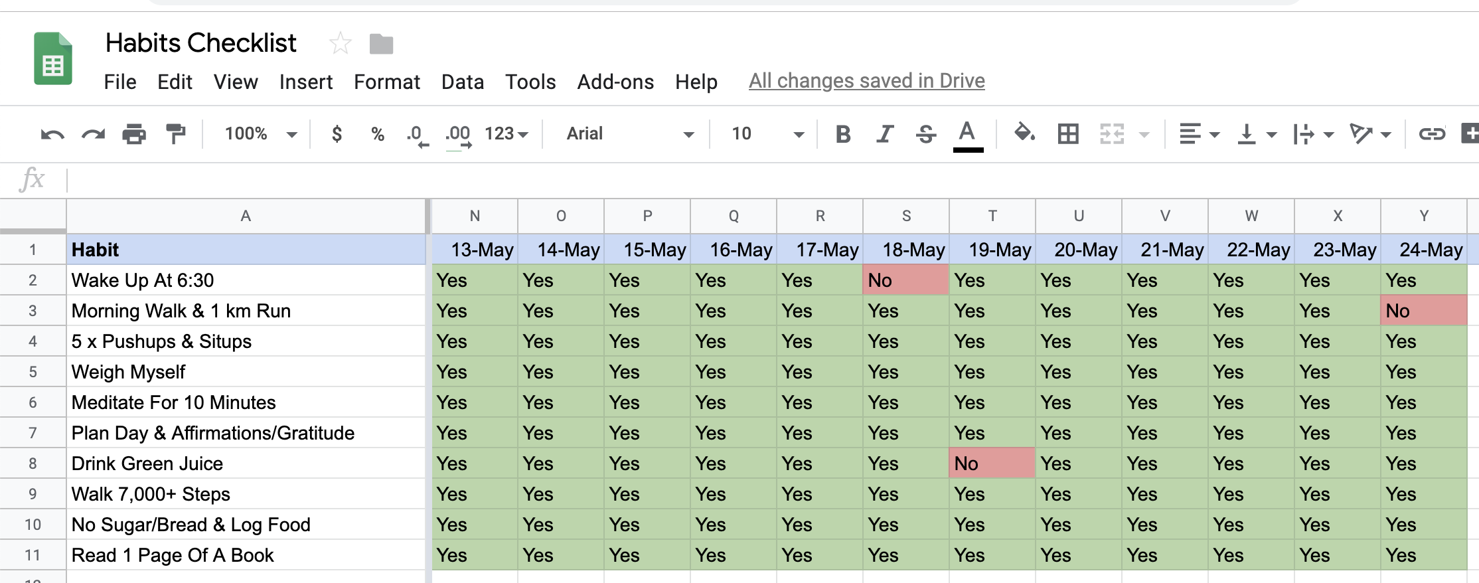This screenshot has width=1479, height=583.
Task: Click the Undo arrow icon
Action: click(52, 135)
